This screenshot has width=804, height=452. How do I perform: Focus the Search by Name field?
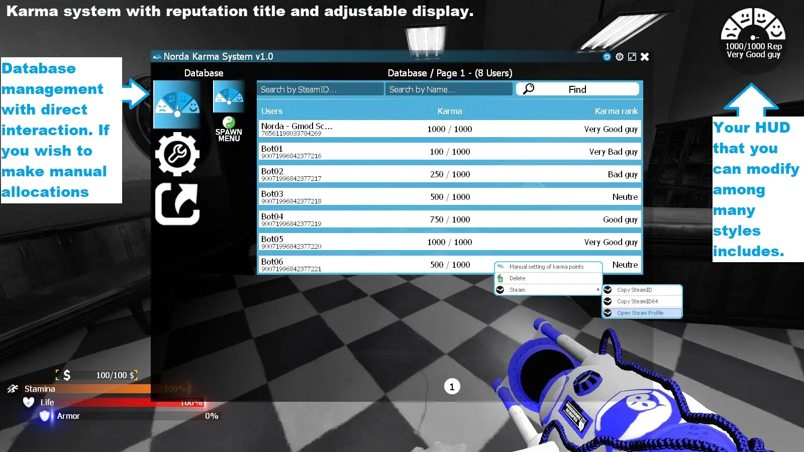pos(449,89)
